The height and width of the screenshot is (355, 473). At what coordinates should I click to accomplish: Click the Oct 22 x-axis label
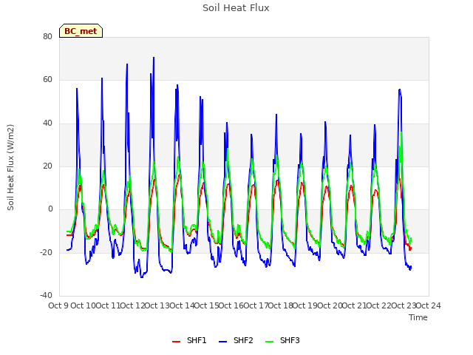tap(379, 305)
